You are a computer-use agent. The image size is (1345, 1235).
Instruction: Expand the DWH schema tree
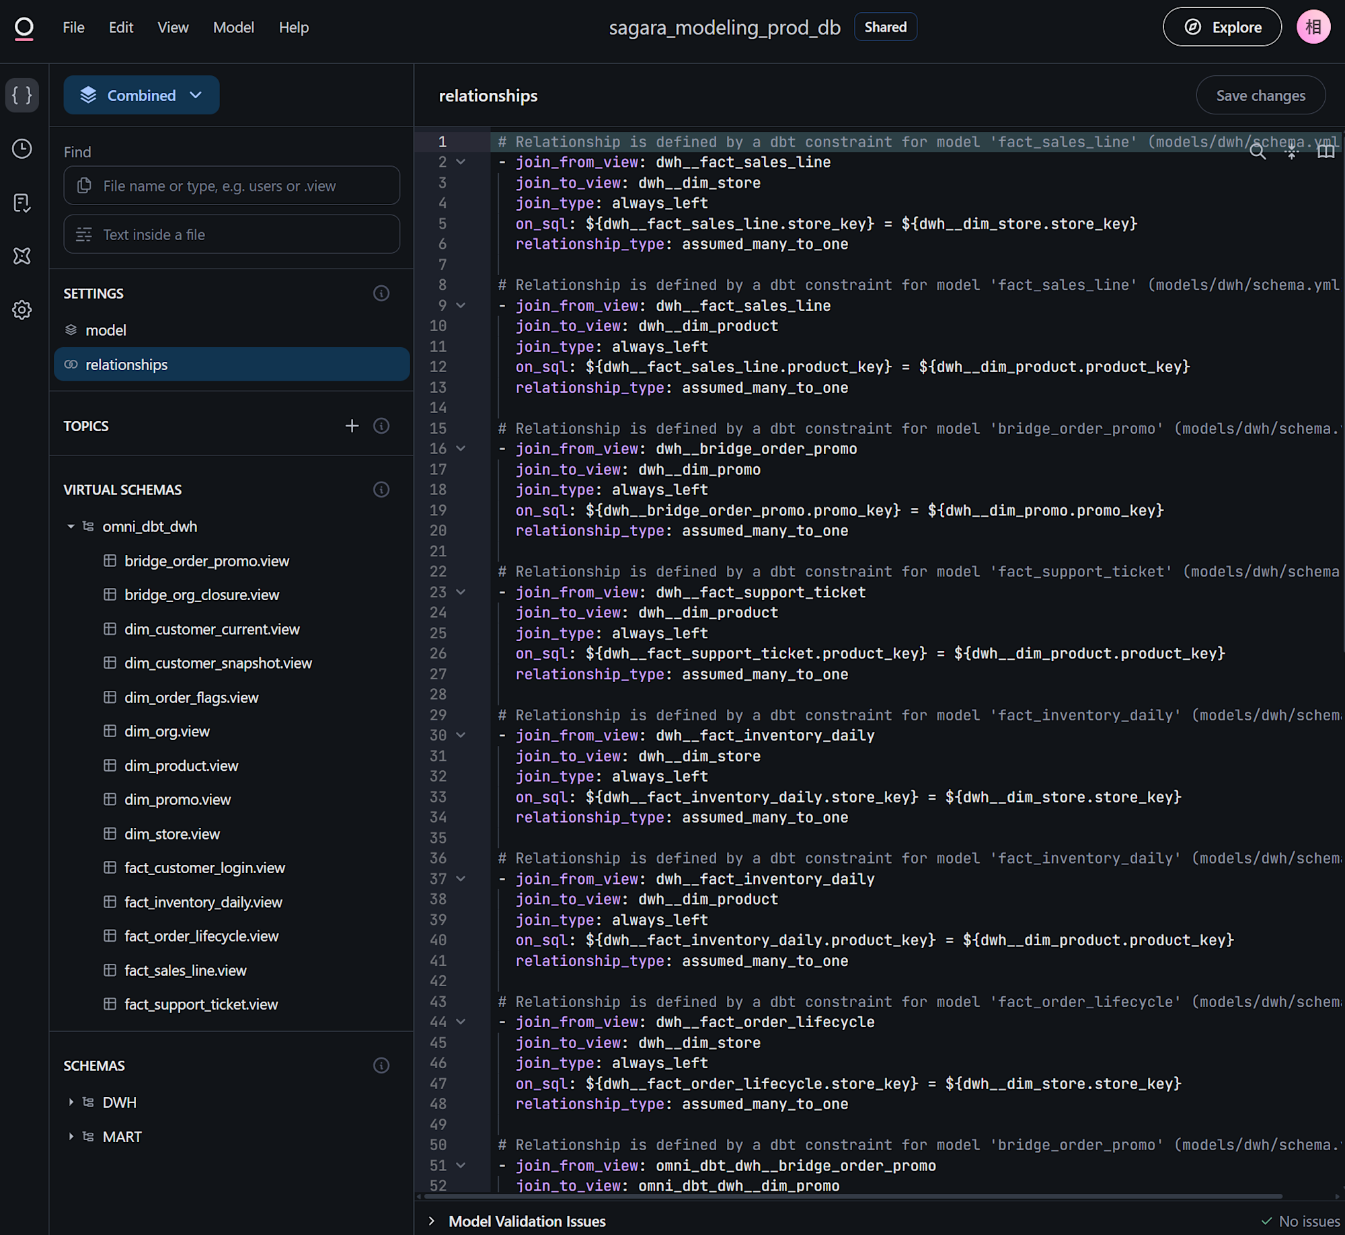[71, 1102]
